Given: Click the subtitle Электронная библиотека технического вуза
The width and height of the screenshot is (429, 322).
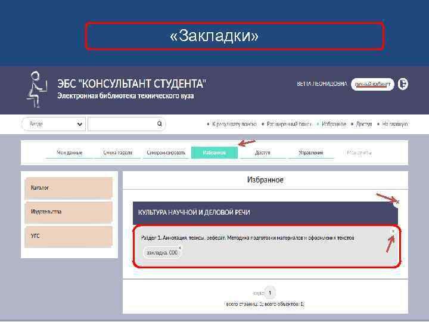Looking at the screenshot, I should pos(126,96).
